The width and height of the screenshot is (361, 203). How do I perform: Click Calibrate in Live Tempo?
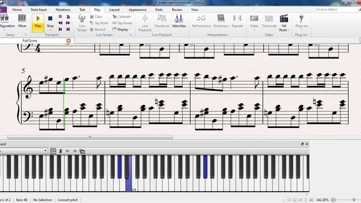pyautogui.click(x=122, y=16)
